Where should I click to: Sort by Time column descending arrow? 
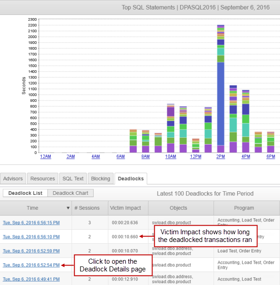click(x=68, y=208)
